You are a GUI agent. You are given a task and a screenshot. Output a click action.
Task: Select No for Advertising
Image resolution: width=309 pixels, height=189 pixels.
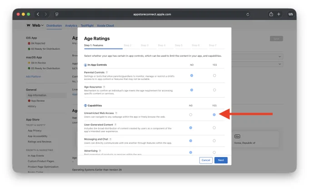[190, 152]
